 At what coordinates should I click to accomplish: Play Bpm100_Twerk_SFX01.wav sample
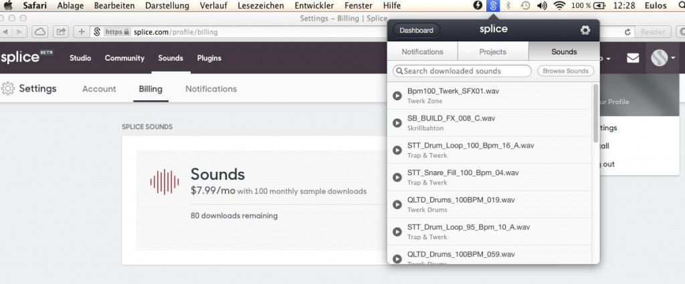[x=397, y=96]
